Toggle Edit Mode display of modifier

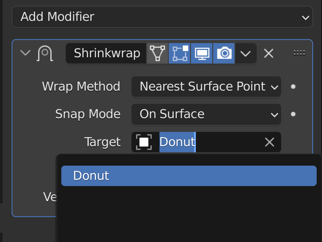coord(180,53)
